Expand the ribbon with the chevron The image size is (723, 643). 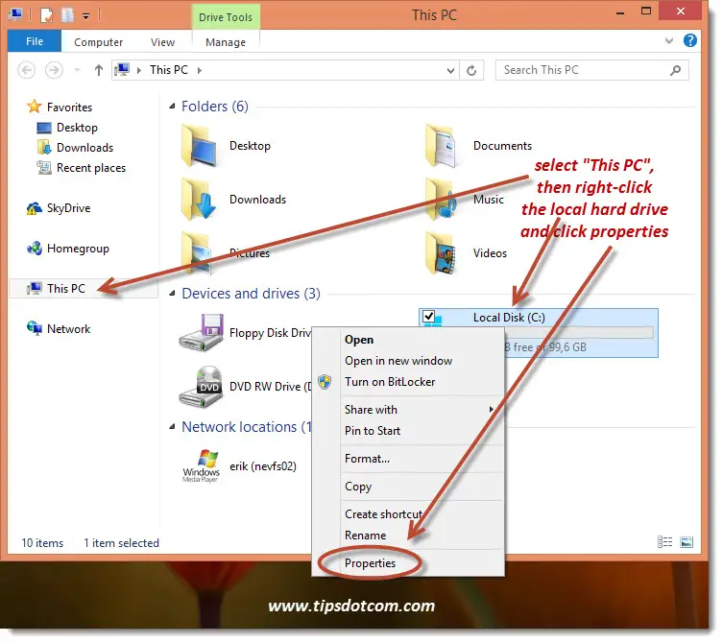[x=668, y=40]
